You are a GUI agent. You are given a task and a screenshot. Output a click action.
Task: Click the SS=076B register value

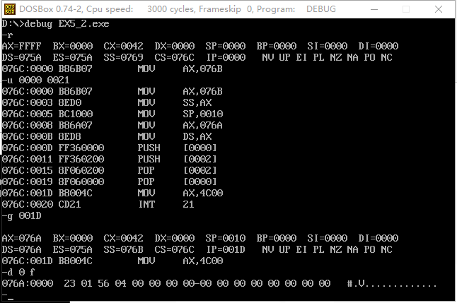click(x=123, y=249)
